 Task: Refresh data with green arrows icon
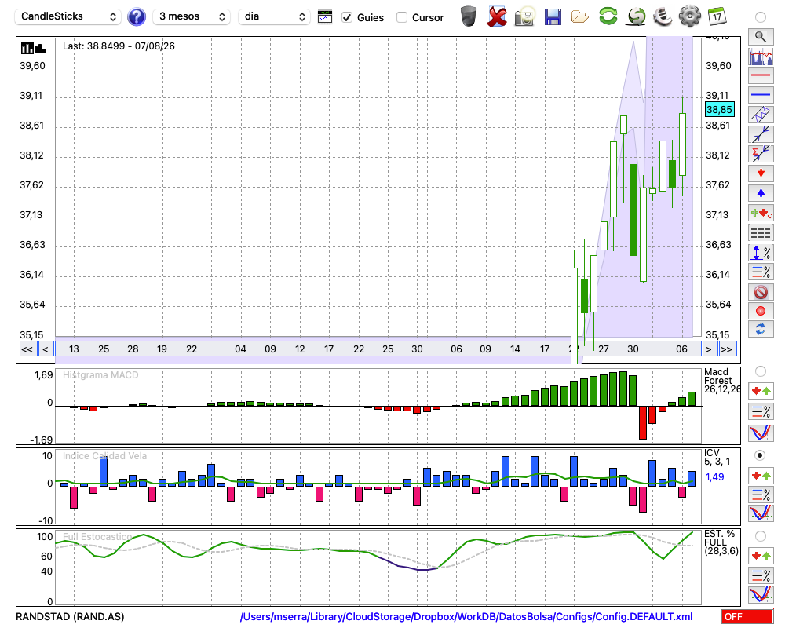[608, 16]
